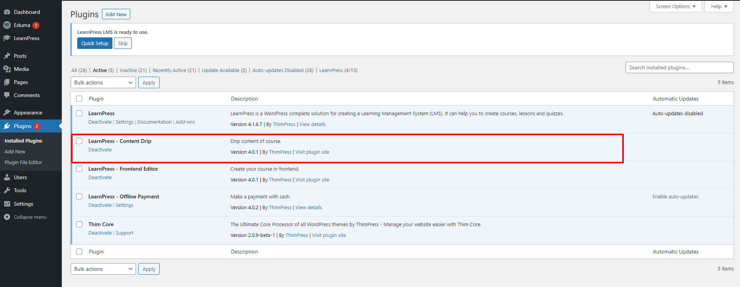Visit plugin site for Thim Core
Screen dimensions: 740x287
pyautogui.click(x=329, y=235)
